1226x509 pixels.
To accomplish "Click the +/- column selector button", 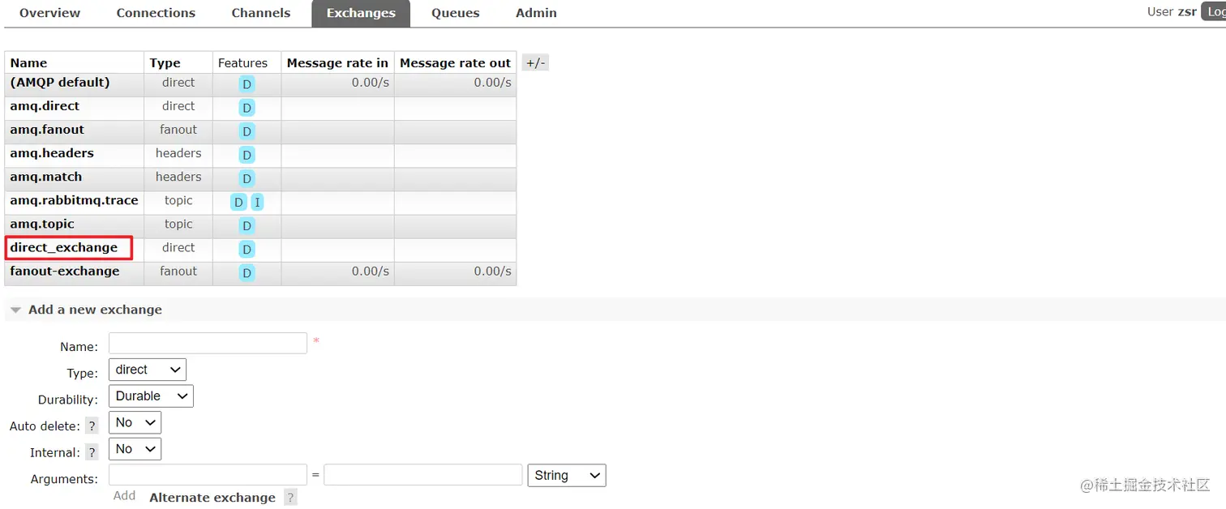I will coord(535,62).
